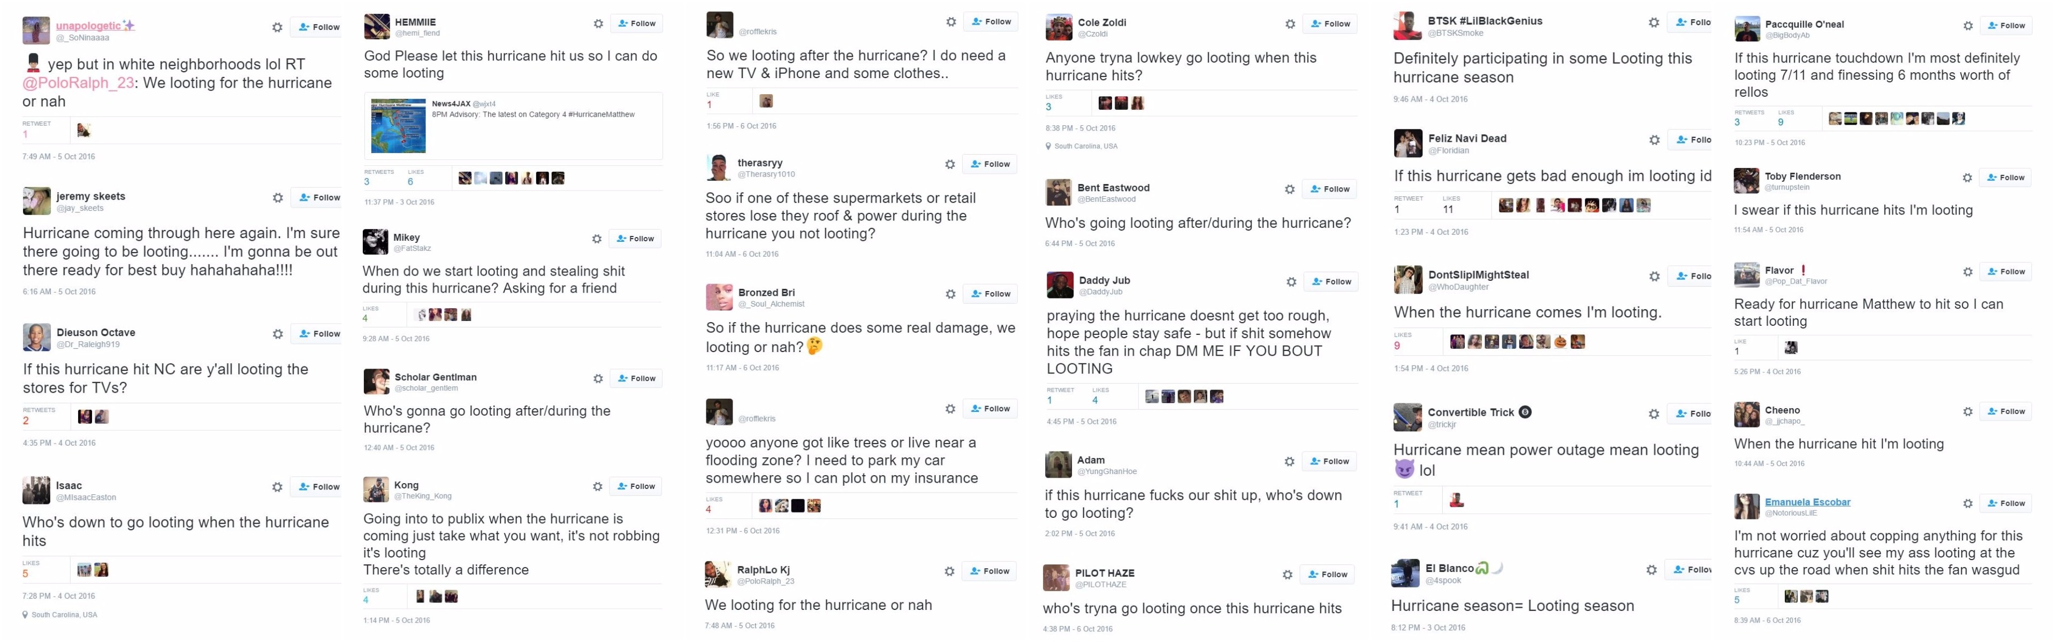Follow the Dieuson Octave account
Screen dimensions: 2055x642
coord(318,334)
